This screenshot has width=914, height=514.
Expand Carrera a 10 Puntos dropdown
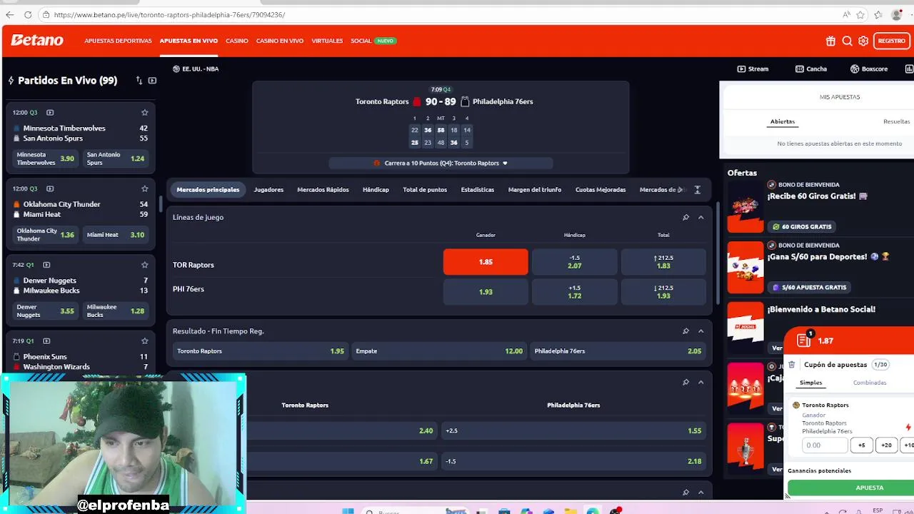click(441, 163)
